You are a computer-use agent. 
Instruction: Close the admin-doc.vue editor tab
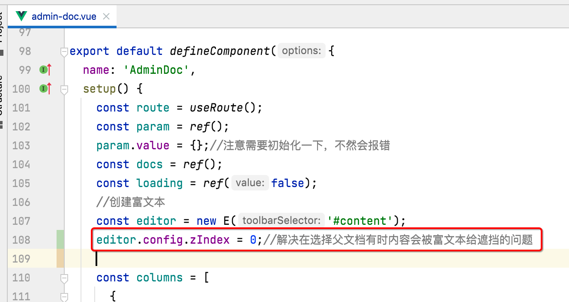pos(106,15)
